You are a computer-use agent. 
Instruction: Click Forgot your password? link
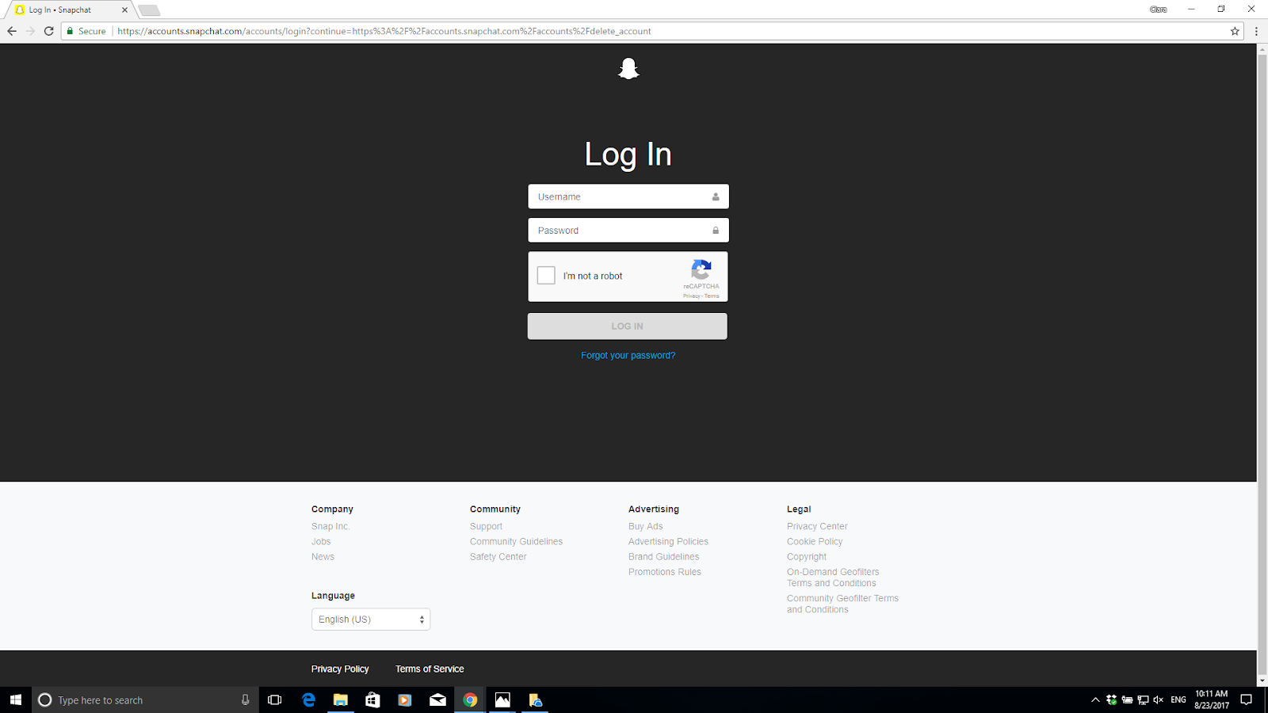pyautogui.click(x=628, y=356)
